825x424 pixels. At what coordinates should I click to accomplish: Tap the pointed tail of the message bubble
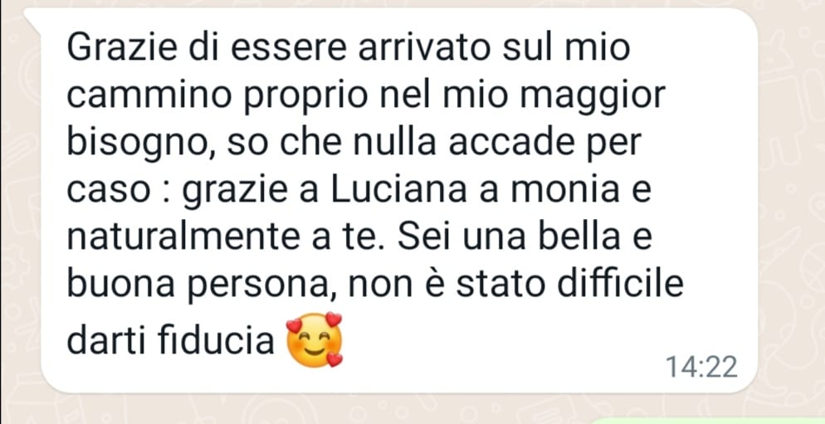32,18
